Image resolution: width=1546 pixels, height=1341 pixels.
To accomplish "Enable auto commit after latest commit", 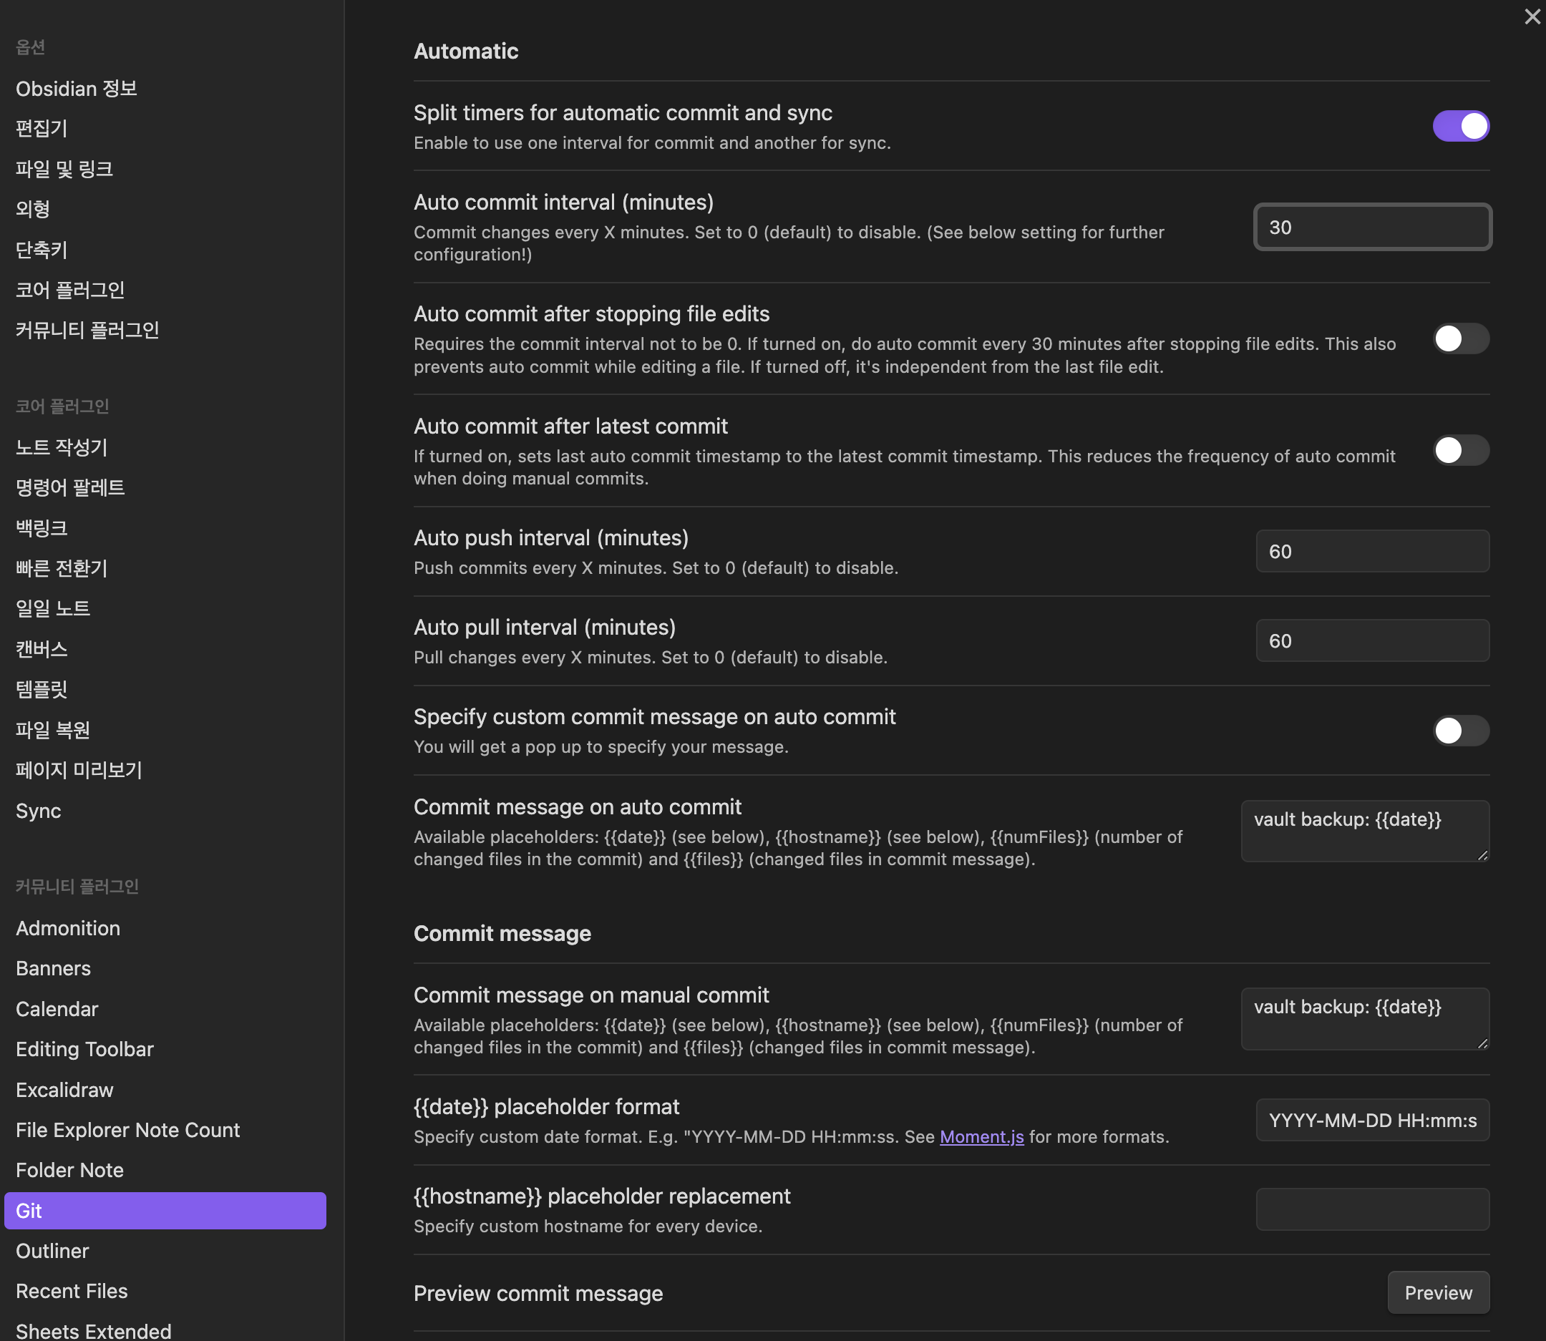I will point(1460,450).
